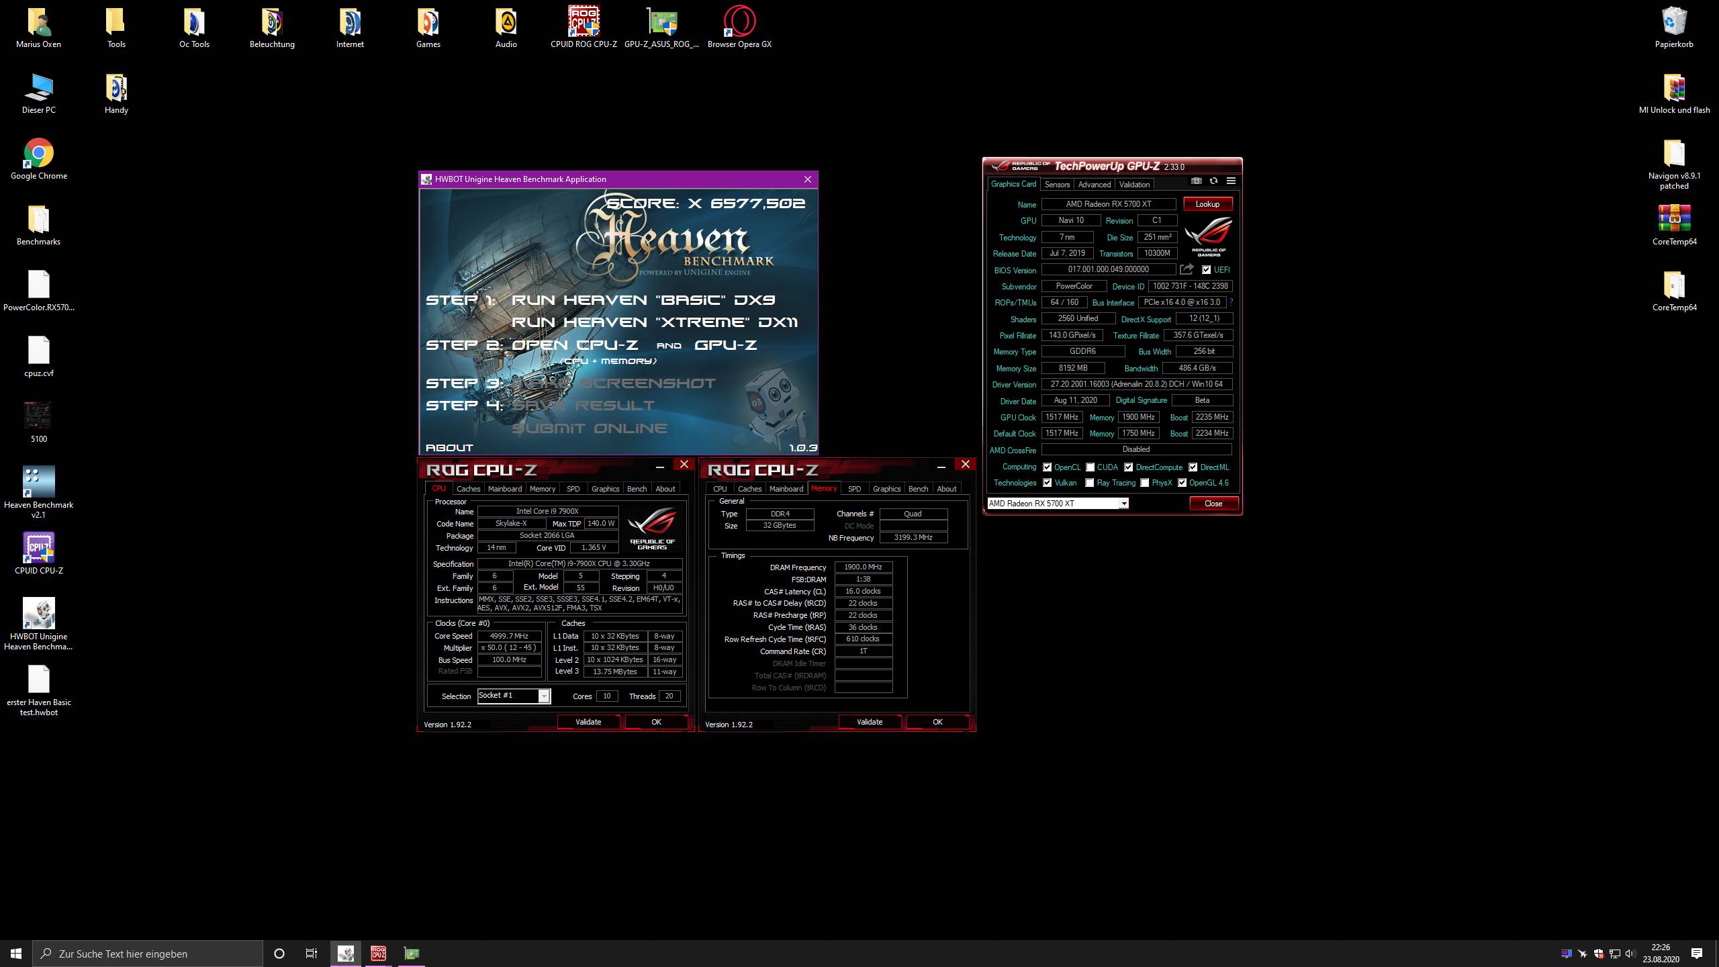Image resolution: width=1719 pixels, height=967 pixels.
Task: Open Dieser PC desktop icon
Action: pos(38,88)
